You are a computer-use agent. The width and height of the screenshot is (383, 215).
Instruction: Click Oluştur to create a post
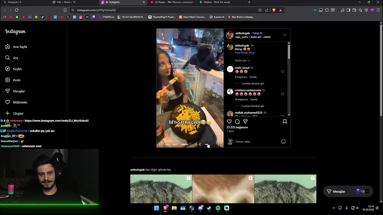14,113
